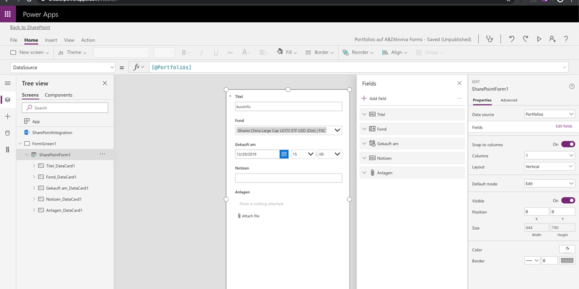Expand the Titel field in Fields panel
This screenshot has width=579, height=289.
(x=364, y=114)
